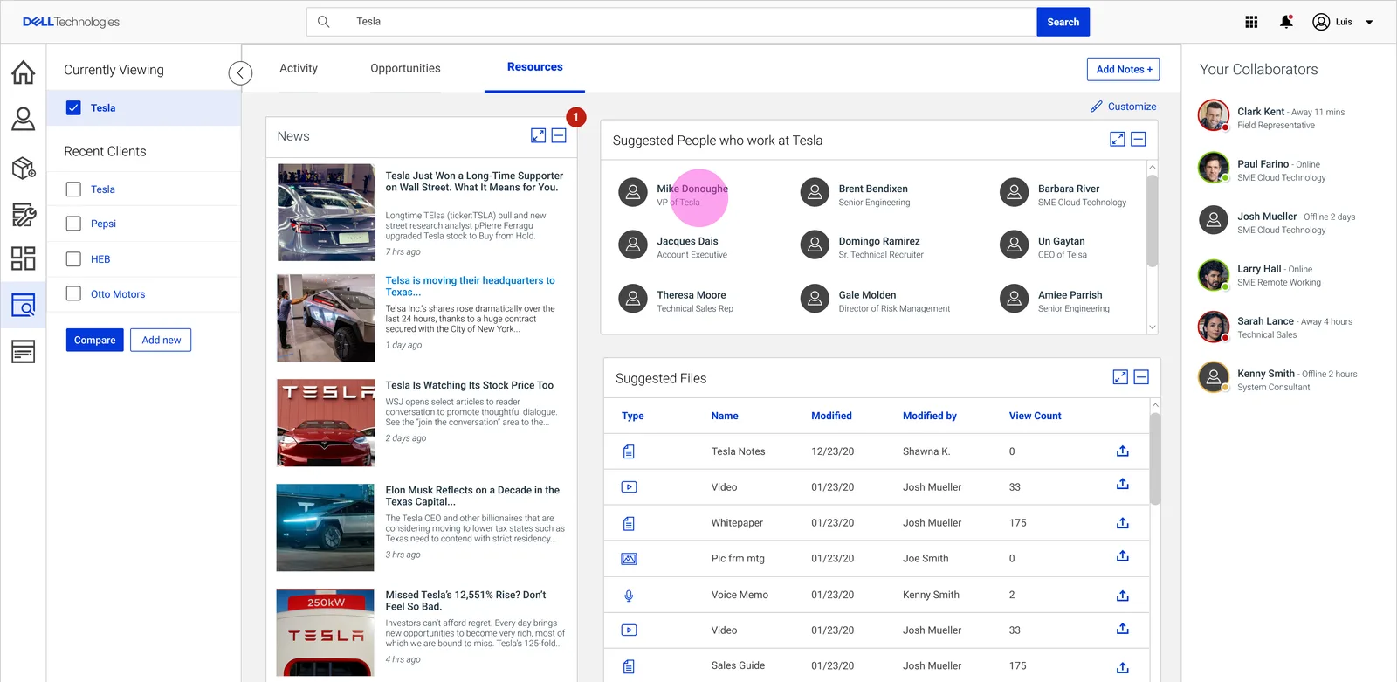This screenshot has width=1397, height=682.
Task: Share the Sales Guide file
Action: pos(1123,667)
